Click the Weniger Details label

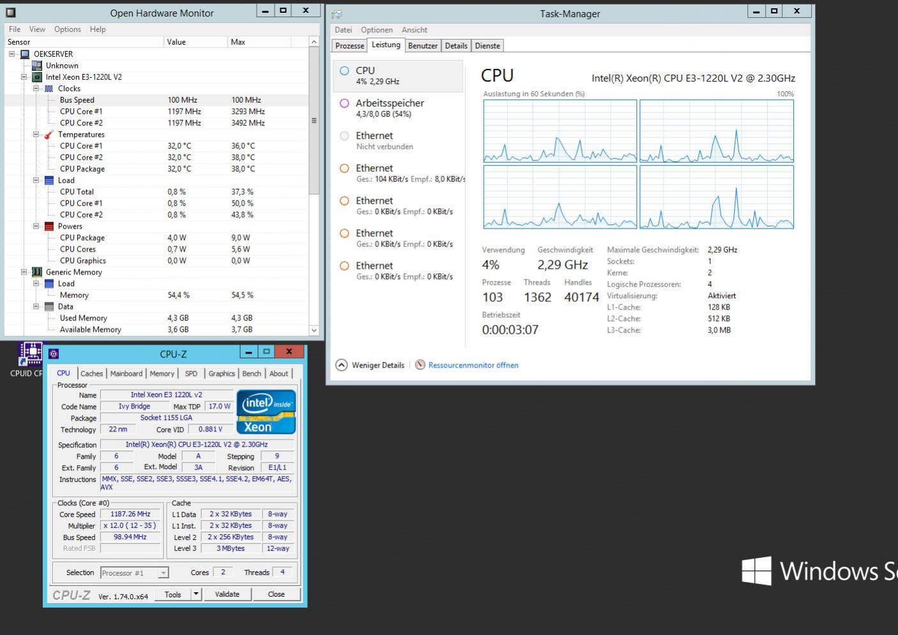tap(378, 365)
